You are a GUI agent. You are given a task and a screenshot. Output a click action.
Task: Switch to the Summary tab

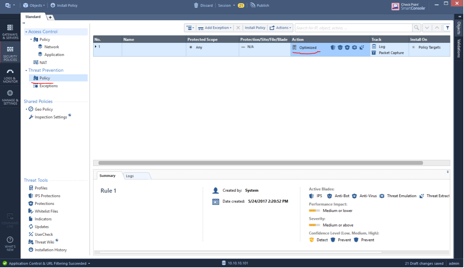[107, 176]
